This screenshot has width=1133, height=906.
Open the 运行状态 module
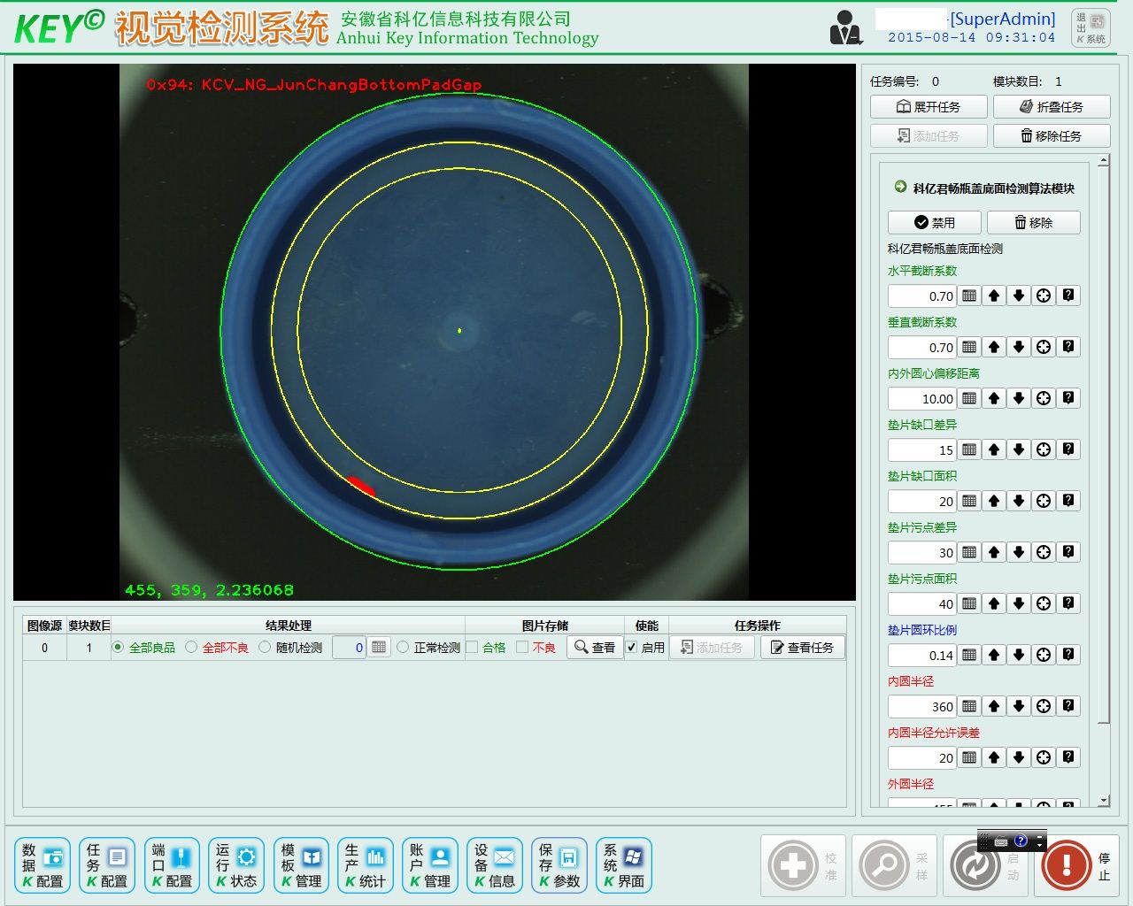tap(236, 865)
